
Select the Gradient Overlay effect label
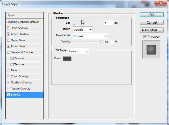21,83
